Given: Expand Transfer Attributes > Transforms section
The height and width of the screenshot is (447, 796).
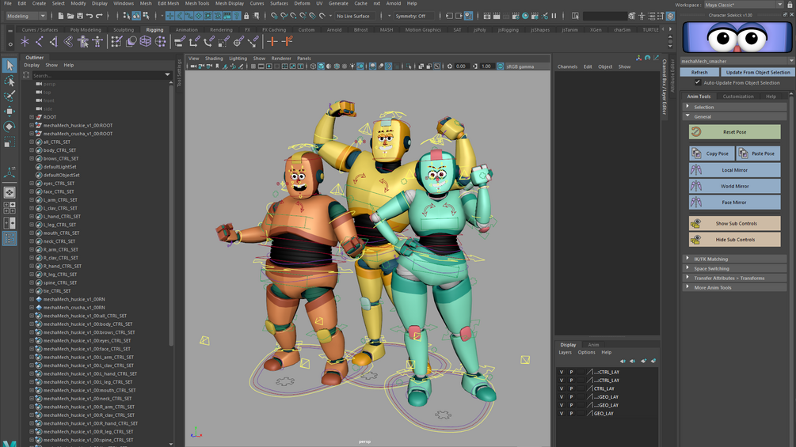Looking at the screenshot, I should click(734, 278).
